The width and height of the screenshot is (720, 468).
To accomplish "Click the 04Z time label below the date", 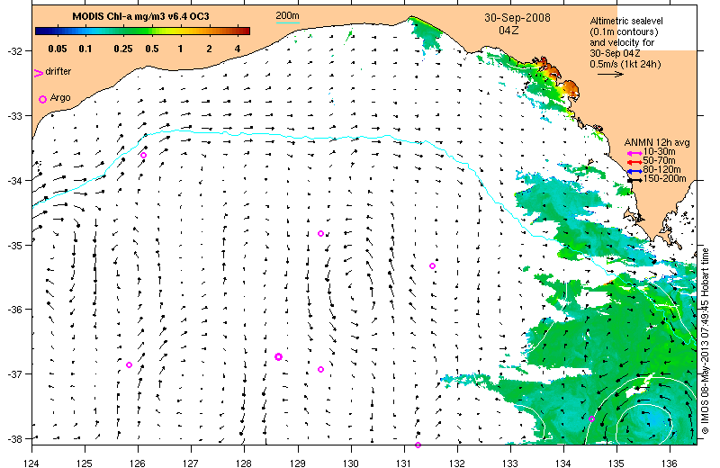I will (x=508, y=31).
